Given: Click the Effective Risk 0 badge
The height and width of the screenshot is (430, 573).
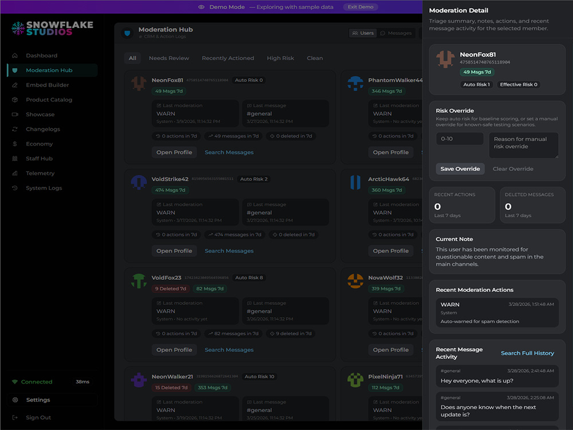Looking at the screenshot, I should pos(519,84).
